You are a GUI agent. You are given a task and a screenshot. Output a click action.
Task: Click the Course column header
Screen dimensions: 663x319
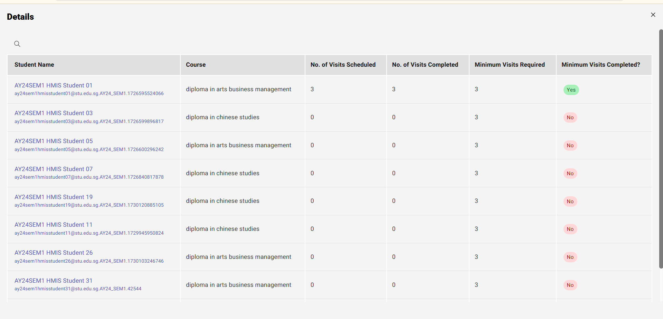pyautogui.click(x=196, y=65)
